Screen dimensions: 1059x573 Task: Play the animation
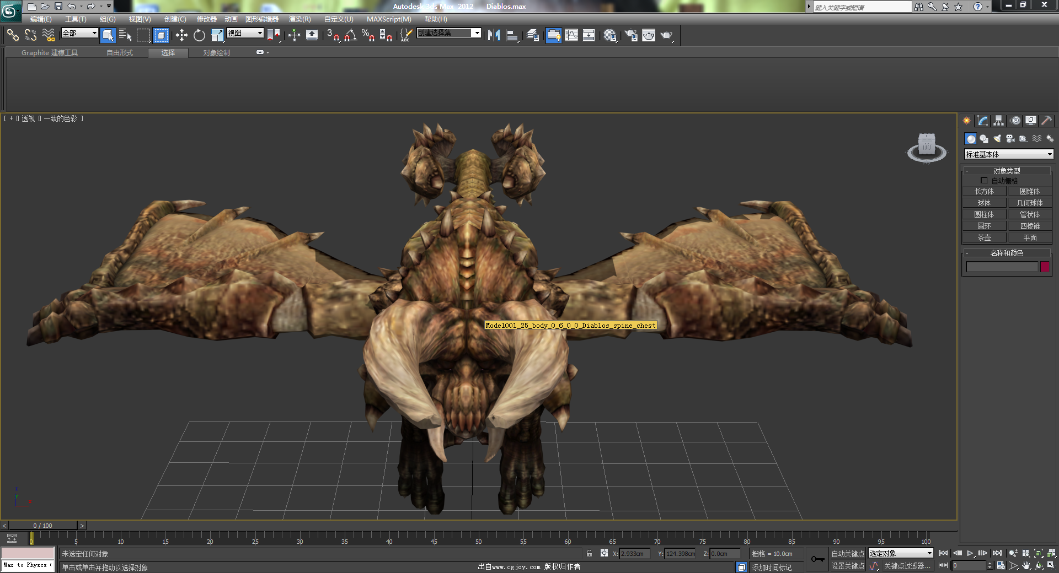tap(970, 553)
